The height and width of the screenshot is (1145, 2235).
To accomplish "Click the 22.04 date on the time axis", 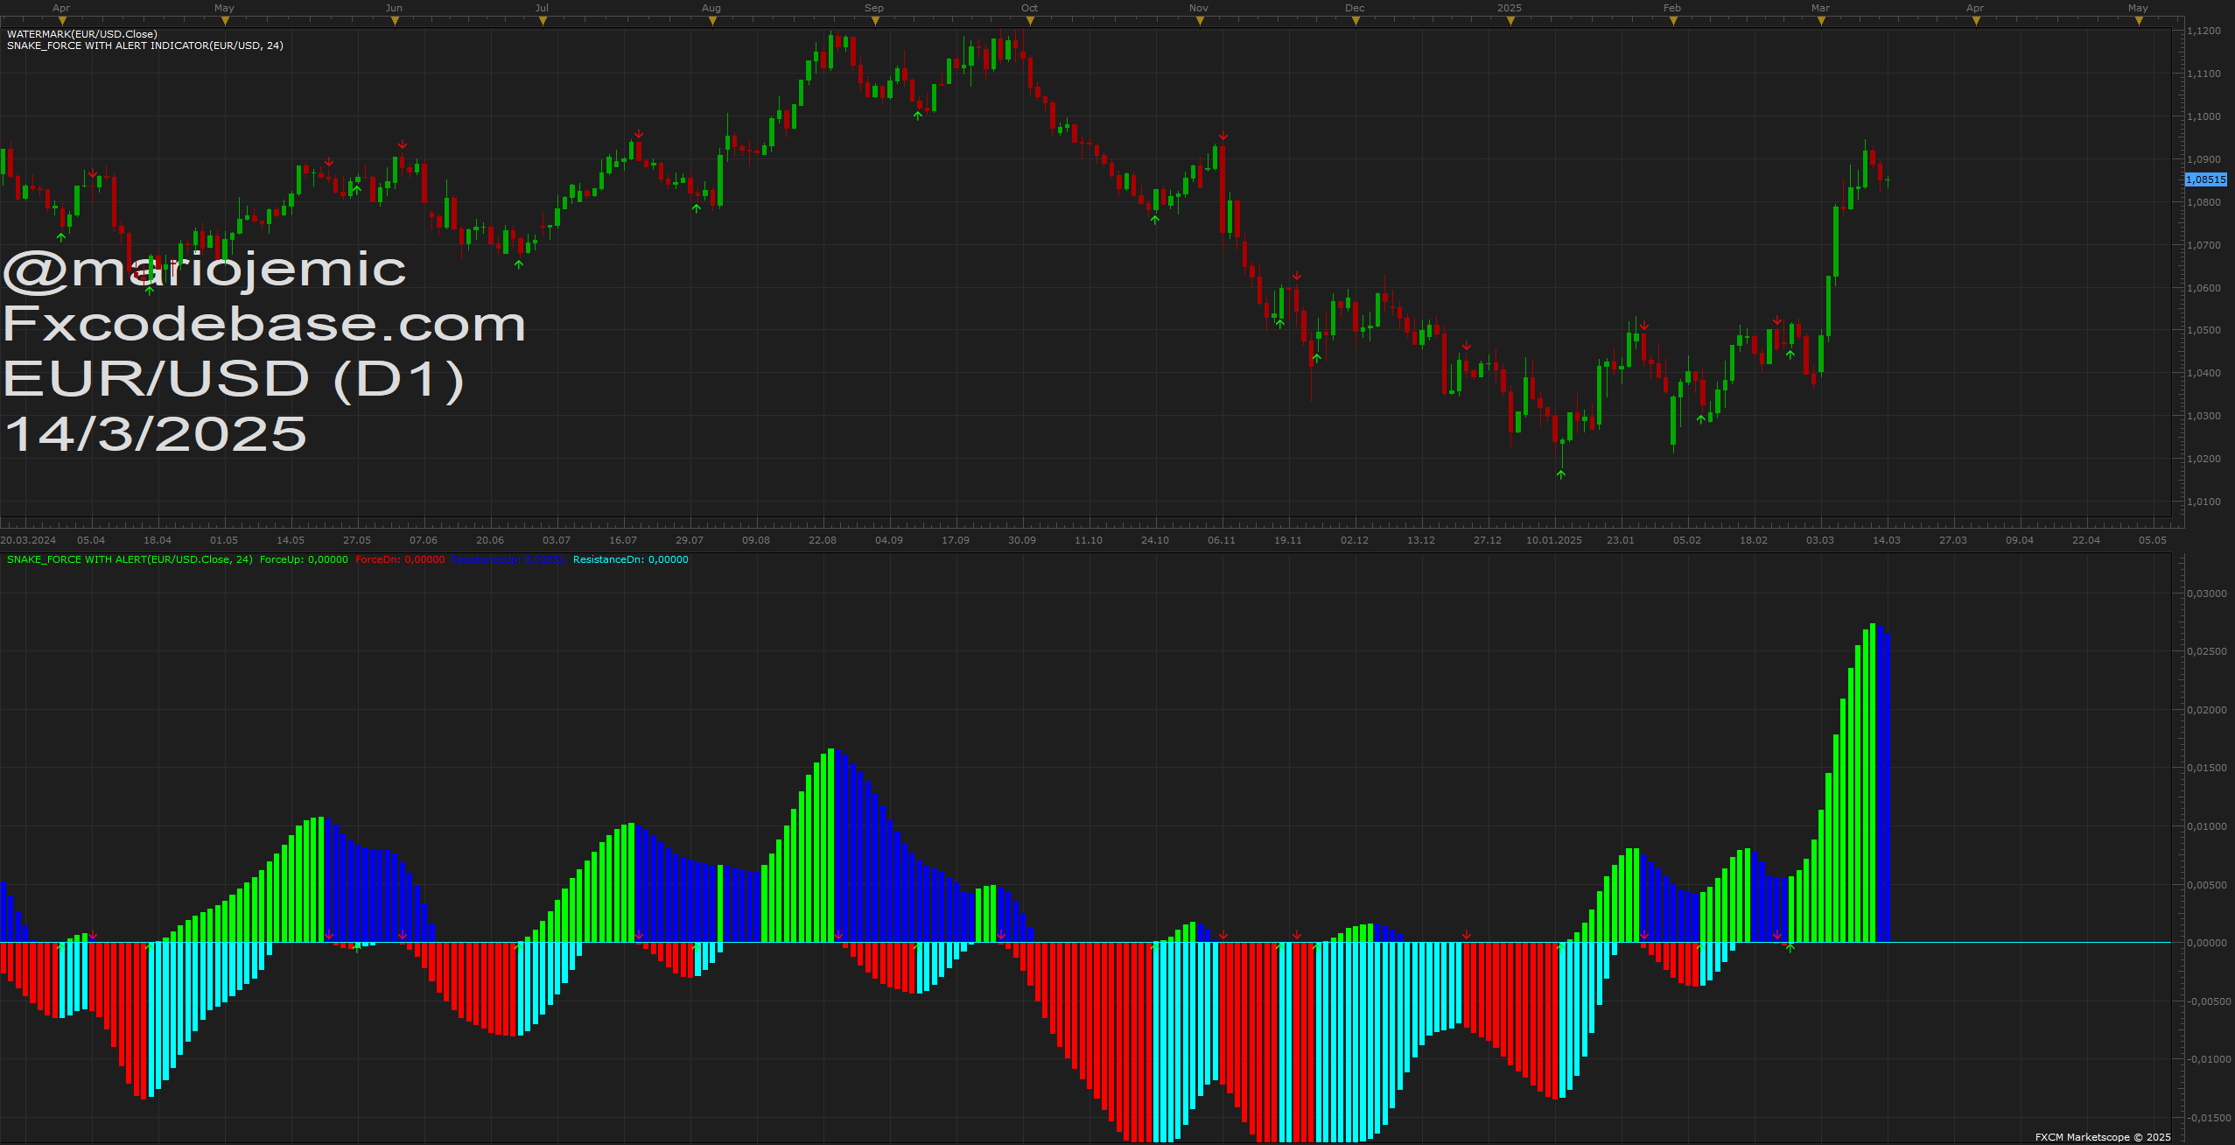I will (2086, 540).
